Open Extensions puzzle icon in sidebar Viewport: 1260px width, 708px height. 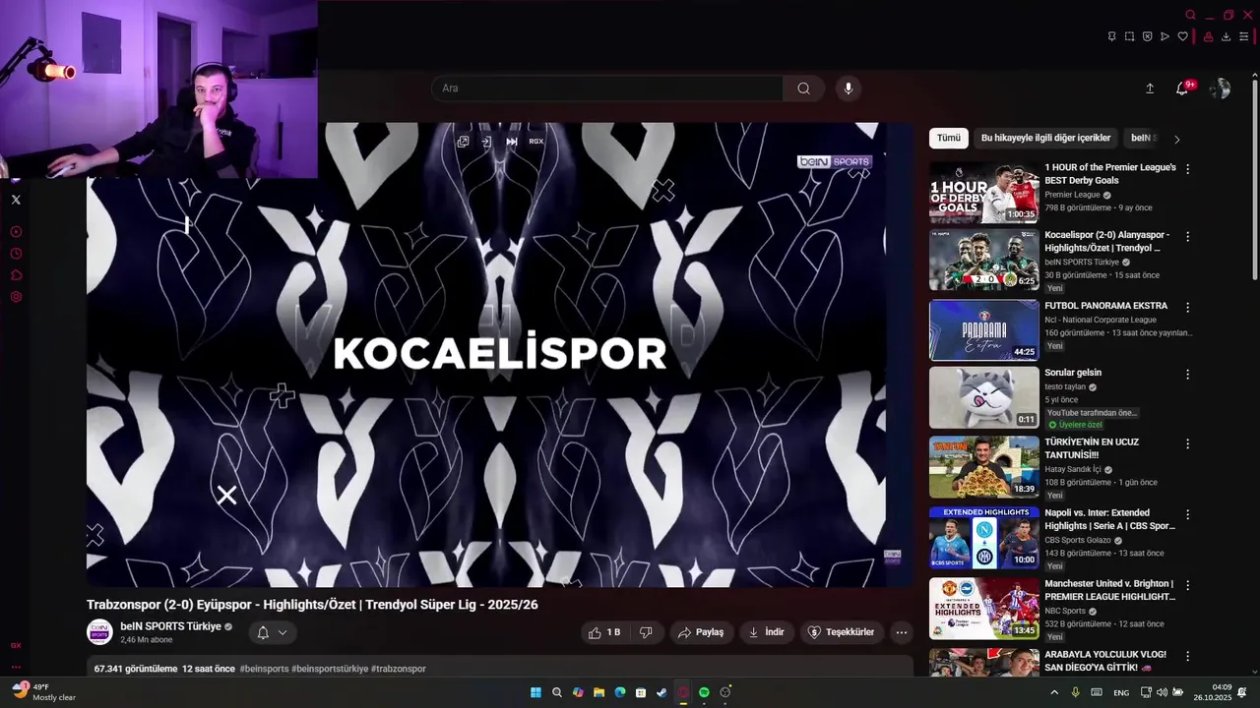(x=16, y=275)
